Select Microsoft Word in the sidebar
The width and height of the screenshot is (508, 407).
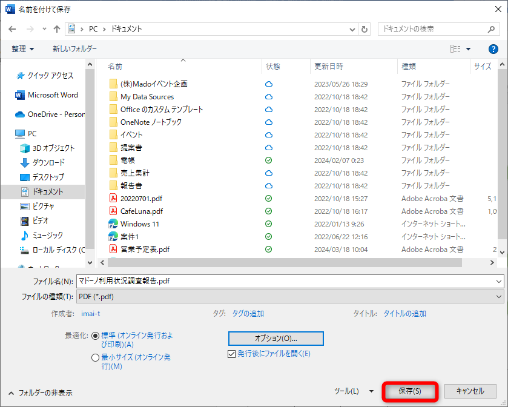47,95
